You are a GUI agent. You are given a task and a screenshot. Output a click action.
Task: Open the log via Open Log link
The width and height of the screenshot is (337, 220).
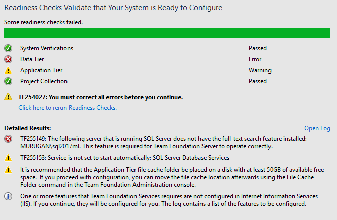317,128
